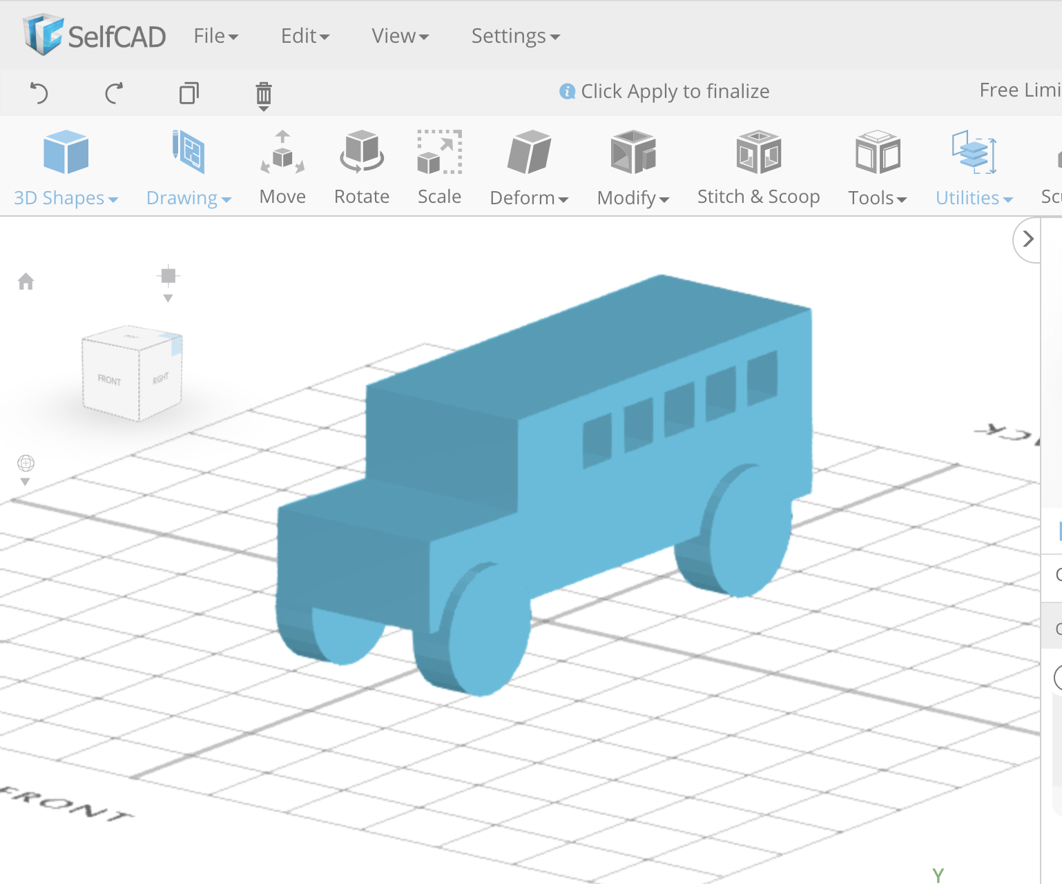Click the Undo icon
The height and width of the screenshot is (884, 1062).
[39, 93]
